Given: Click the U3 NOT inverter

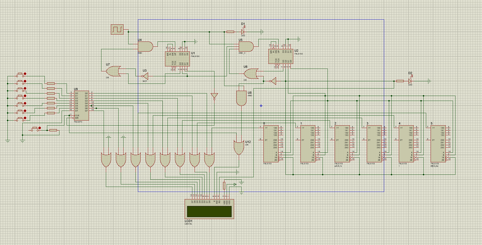Looking at the screenshot, I should tap(145, 76).
